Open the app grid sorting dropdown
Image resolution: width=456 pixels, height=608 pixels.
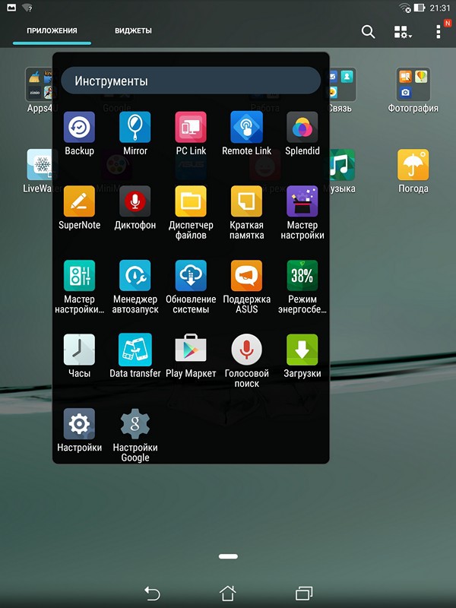403,32
